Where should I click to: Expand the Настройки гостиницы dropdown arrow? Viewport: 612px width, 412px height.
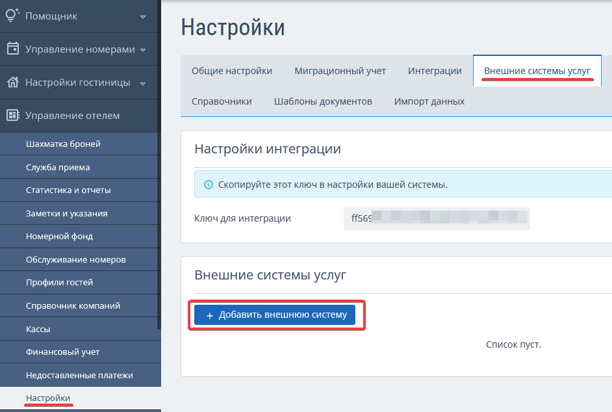(143, 83)
